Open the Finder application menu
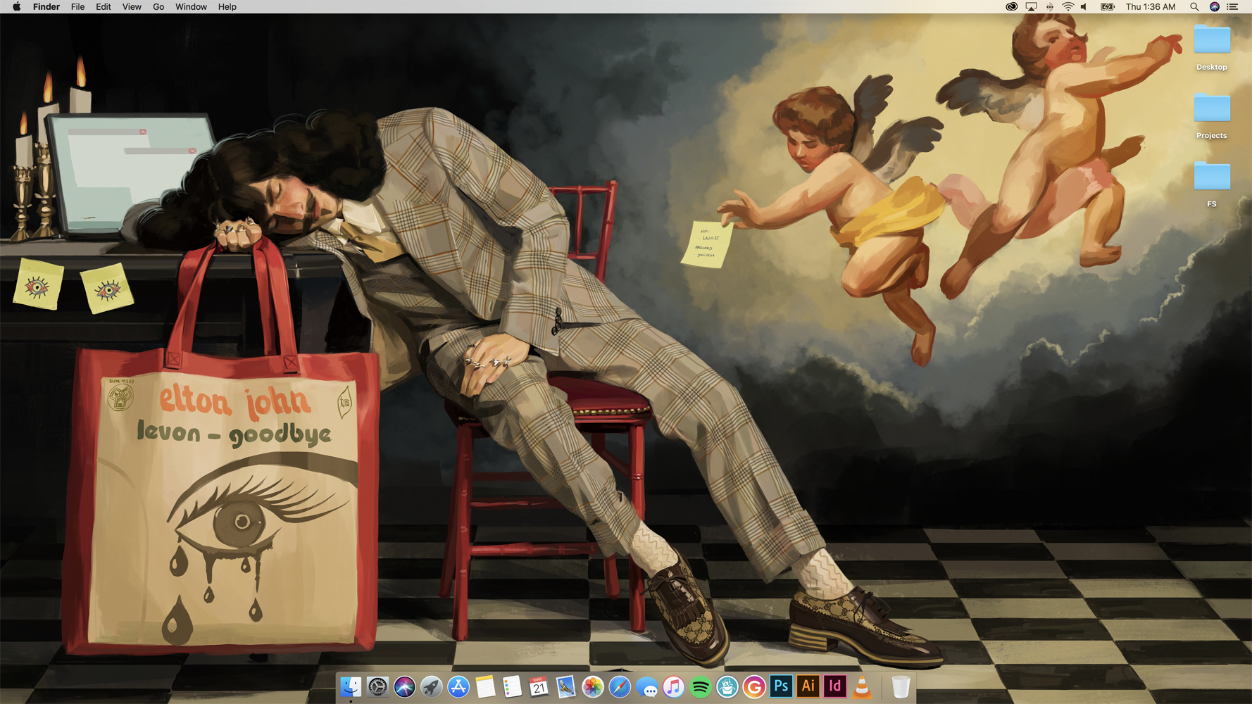Viewport: 1252px width, 704px height. click(x=46, y=6)
